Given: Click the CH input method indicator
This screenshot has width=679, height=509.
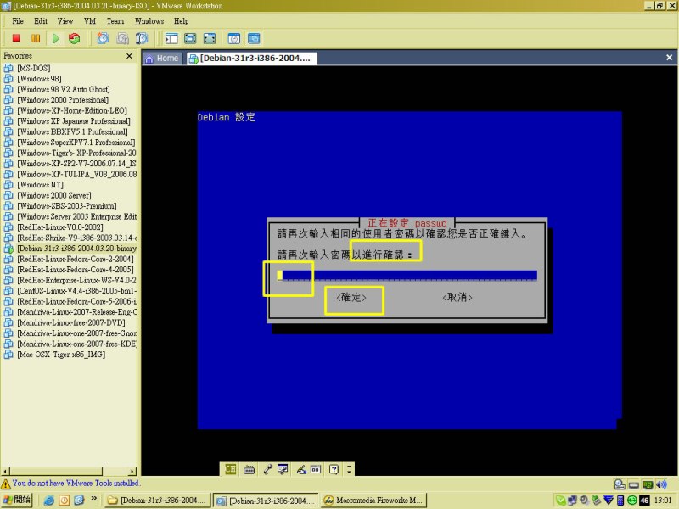Looking at the screenshot, I should click(x=230, y=469).
